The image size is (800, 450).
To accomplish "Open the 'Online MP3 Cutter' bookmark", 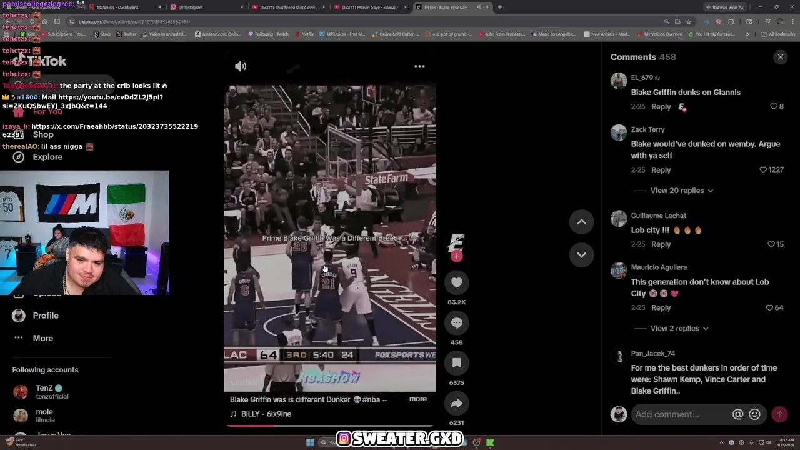I will pyautogui.click(x=397, y=34).
